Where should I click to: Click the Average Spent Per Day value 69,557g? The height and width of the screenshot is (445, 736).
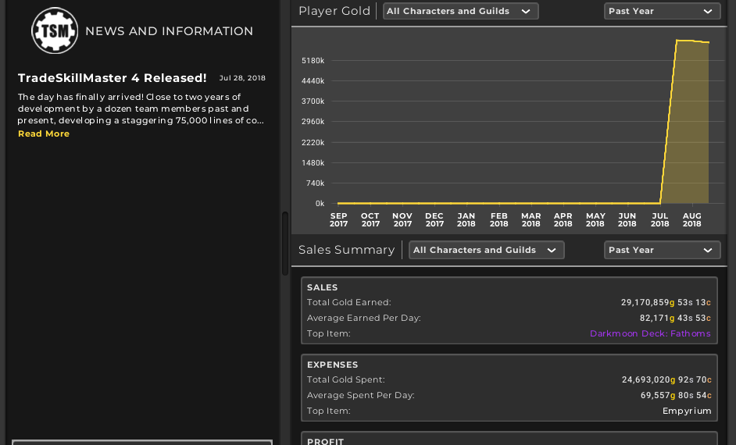(x=676, y=395)
